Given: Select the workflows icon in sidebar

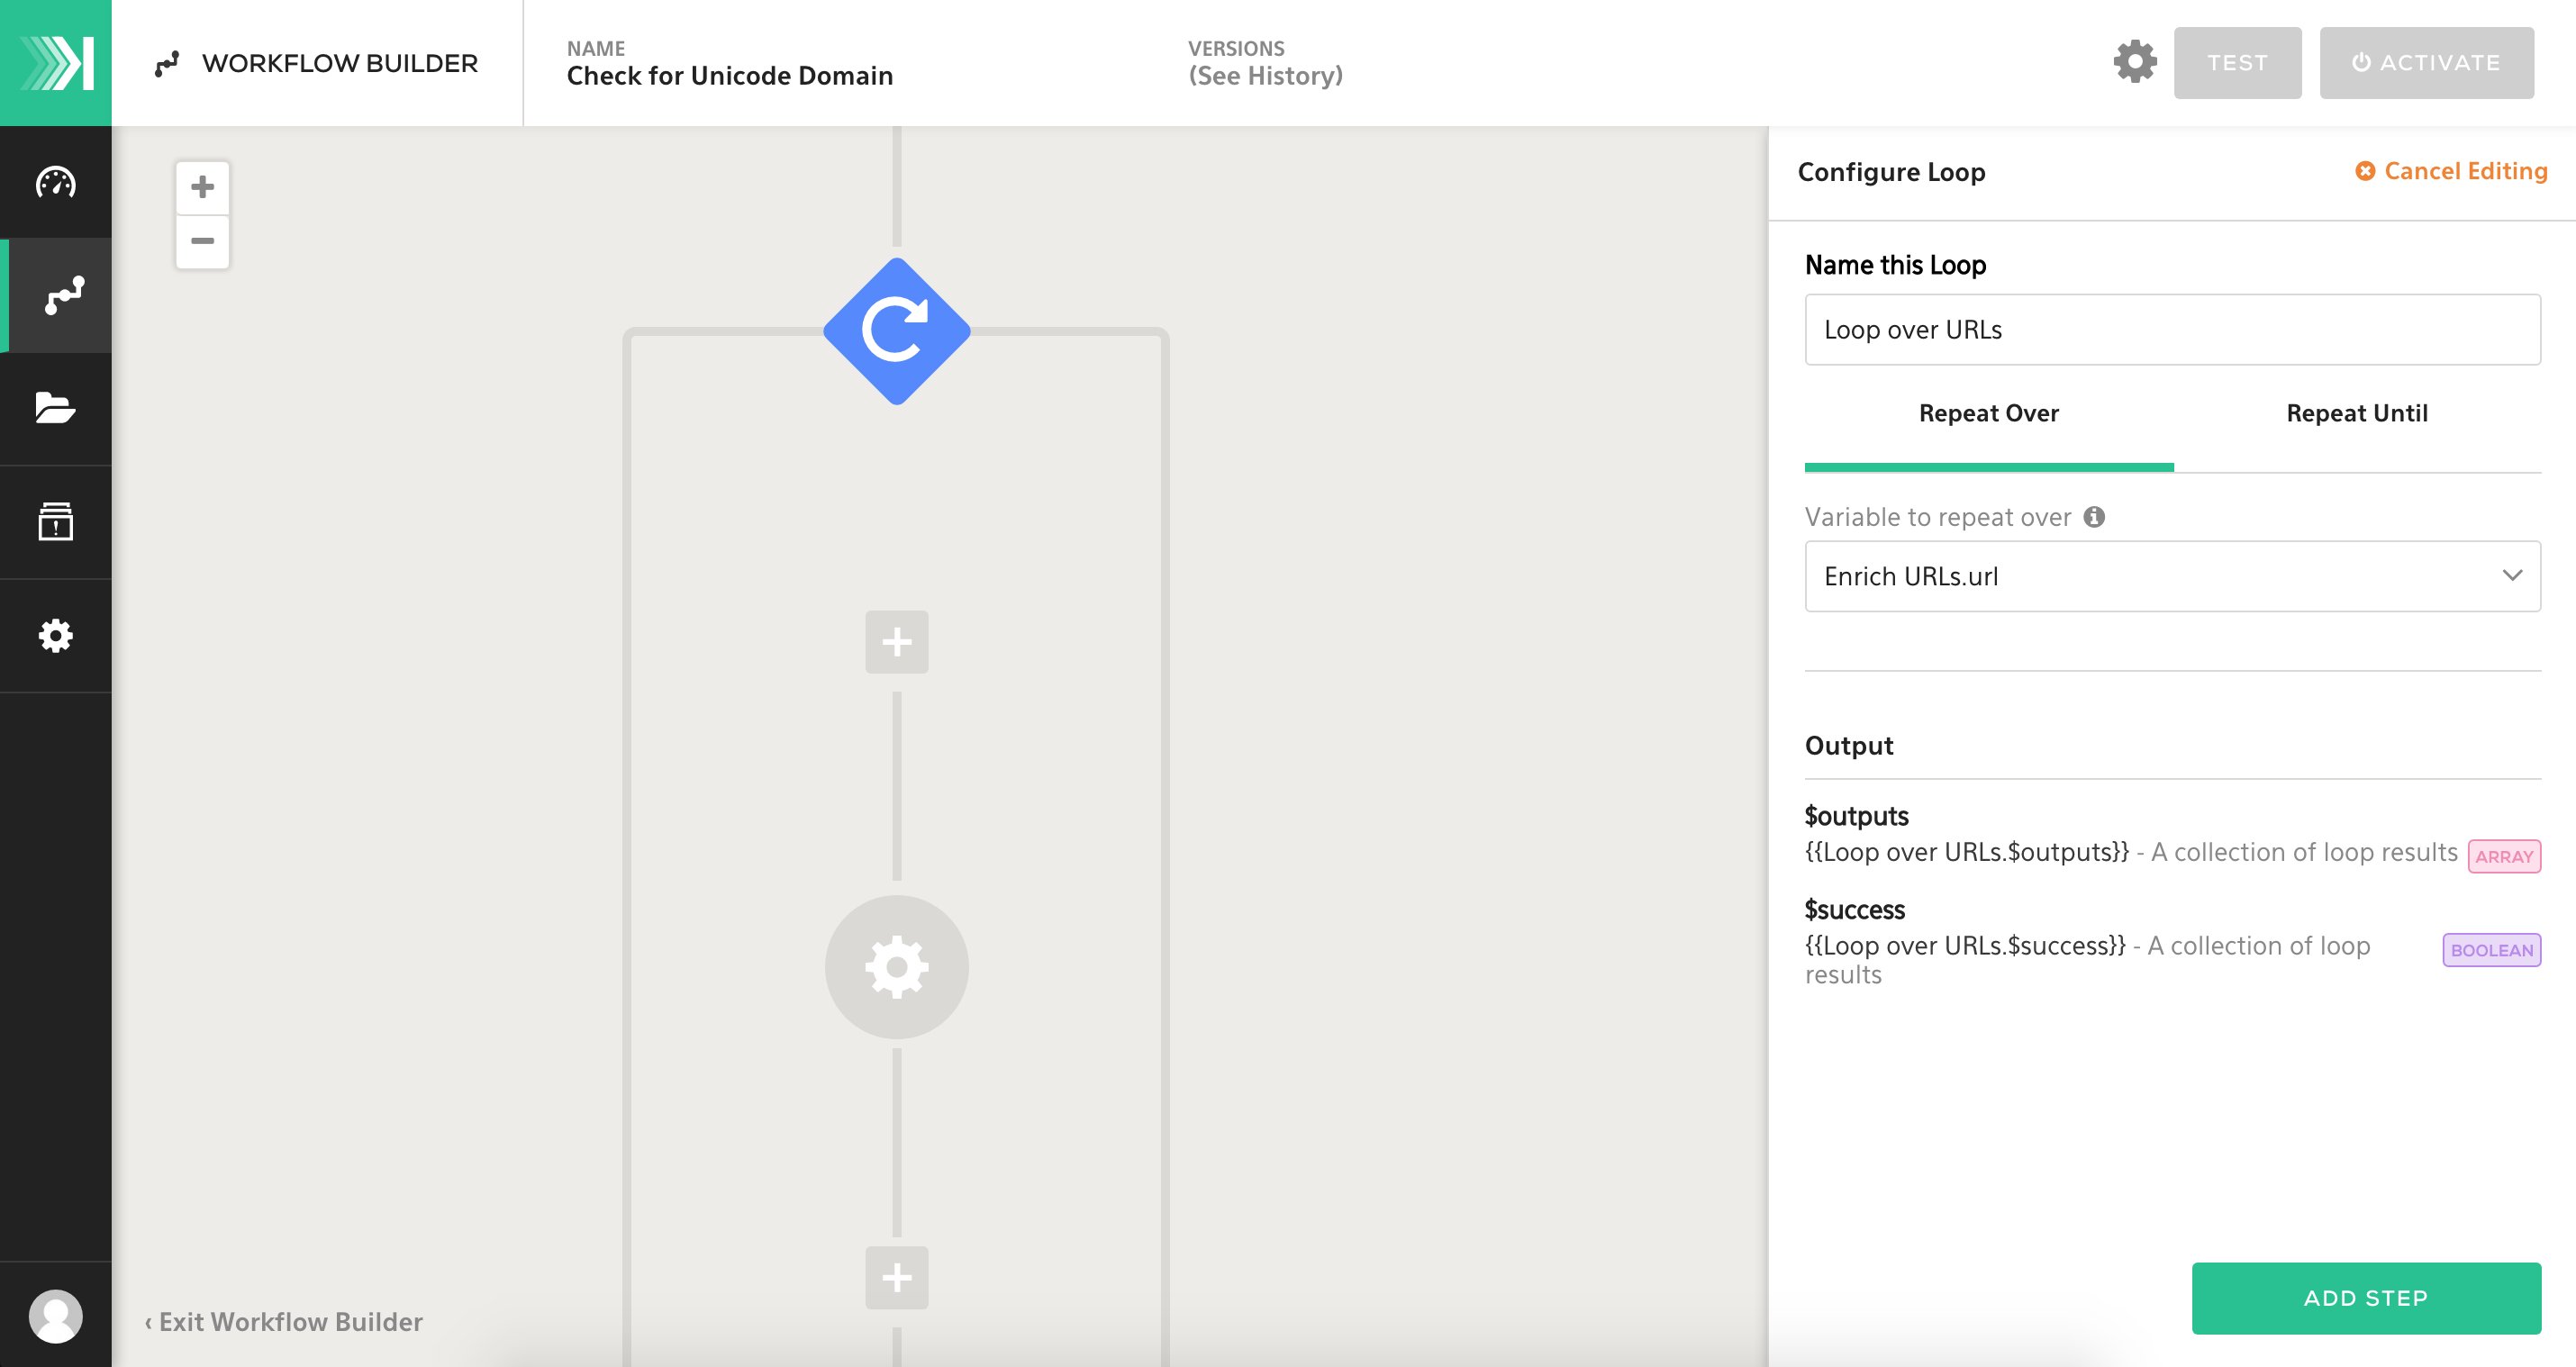Looking at the screenshot, I should [x=61, y=295].
